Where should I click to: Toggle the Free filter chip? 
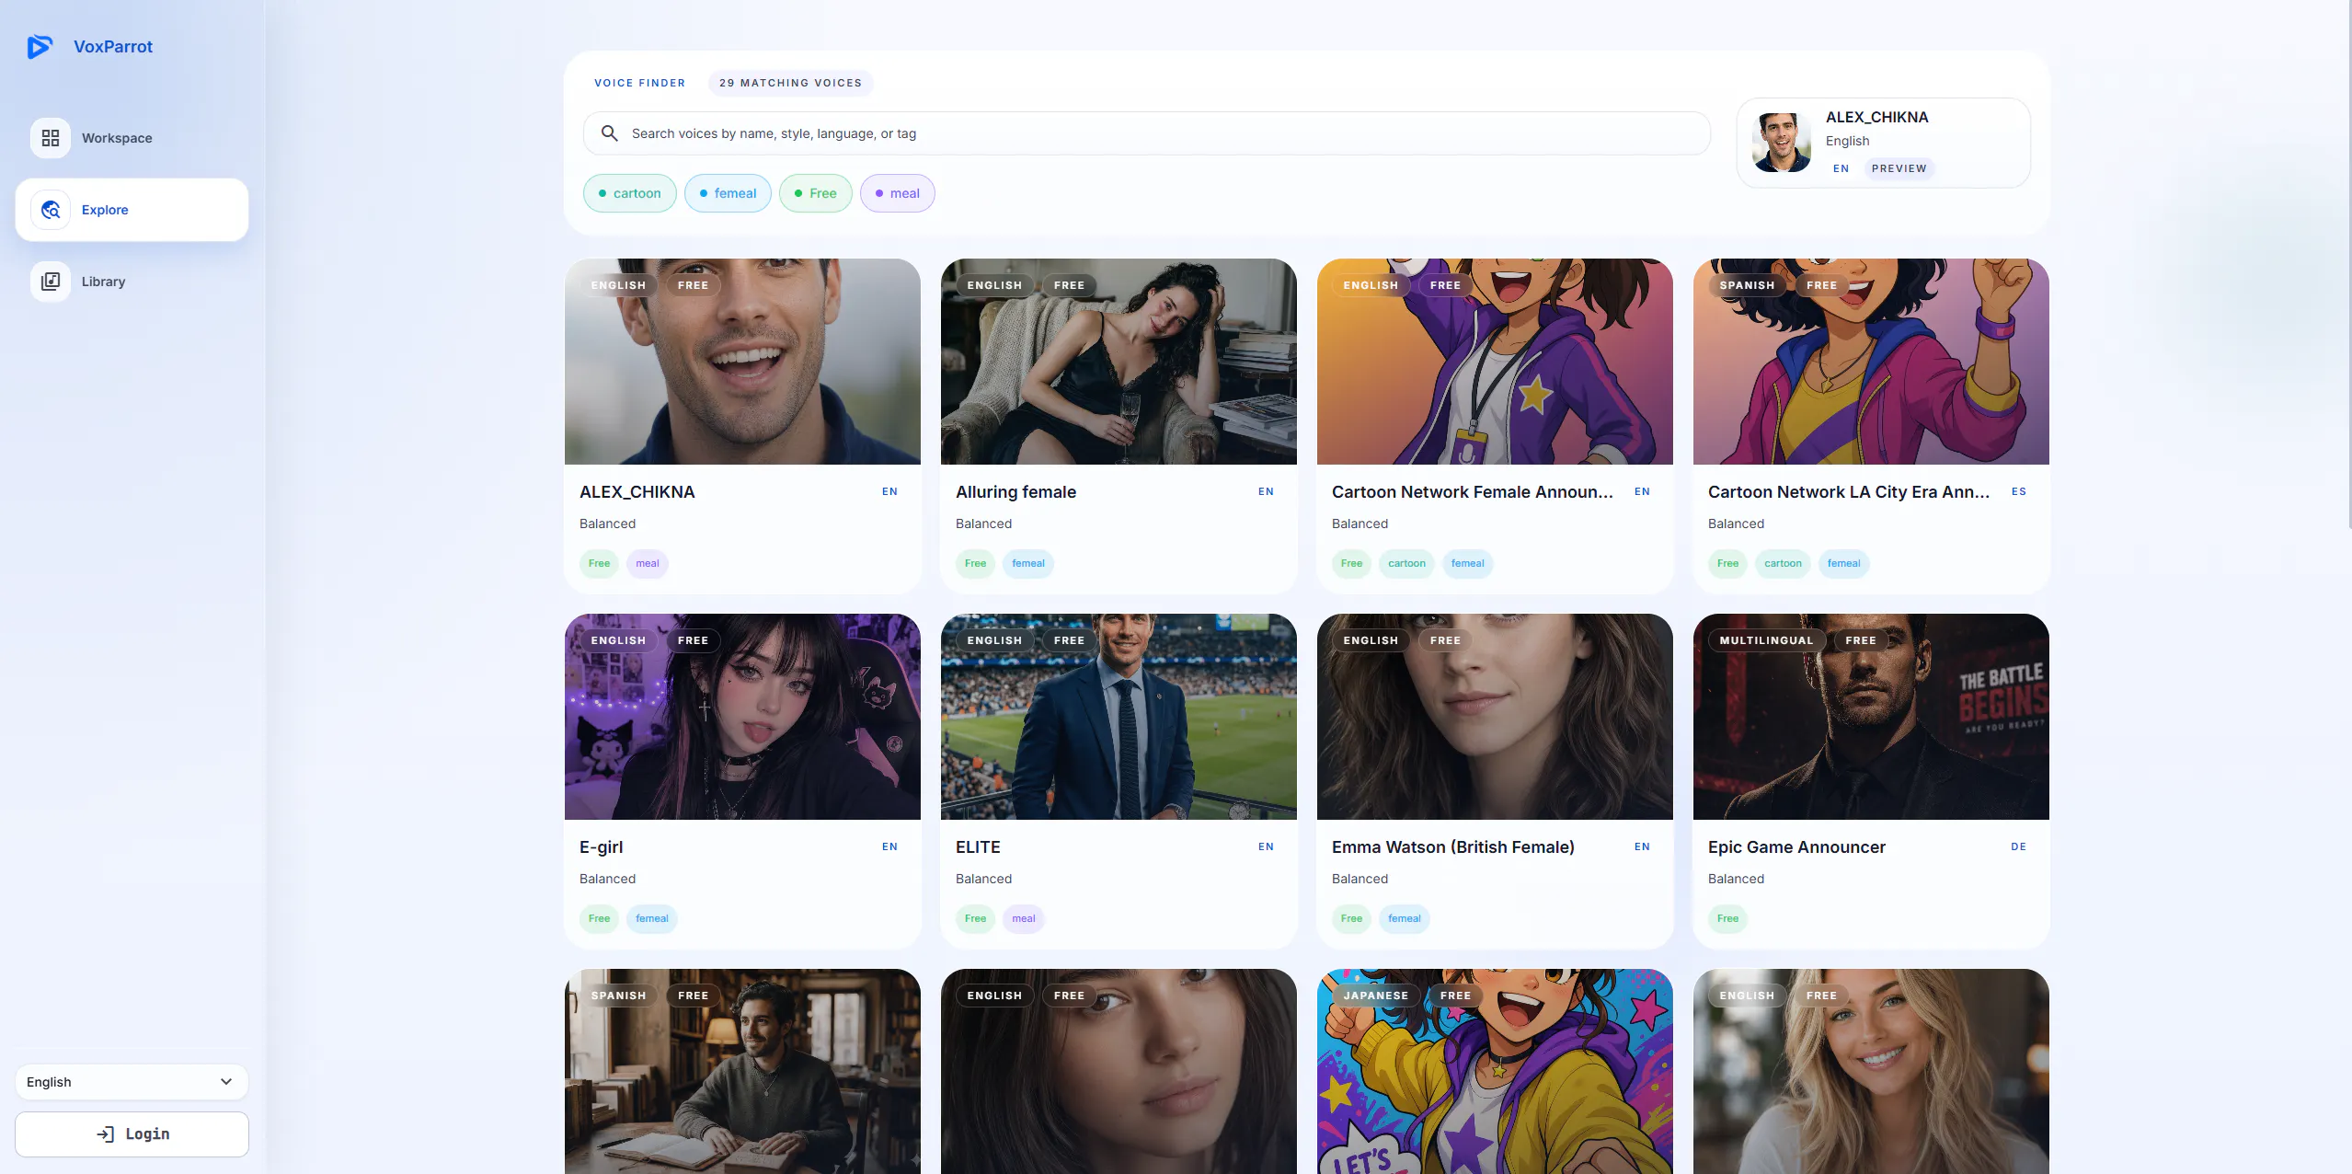point(816,193)
